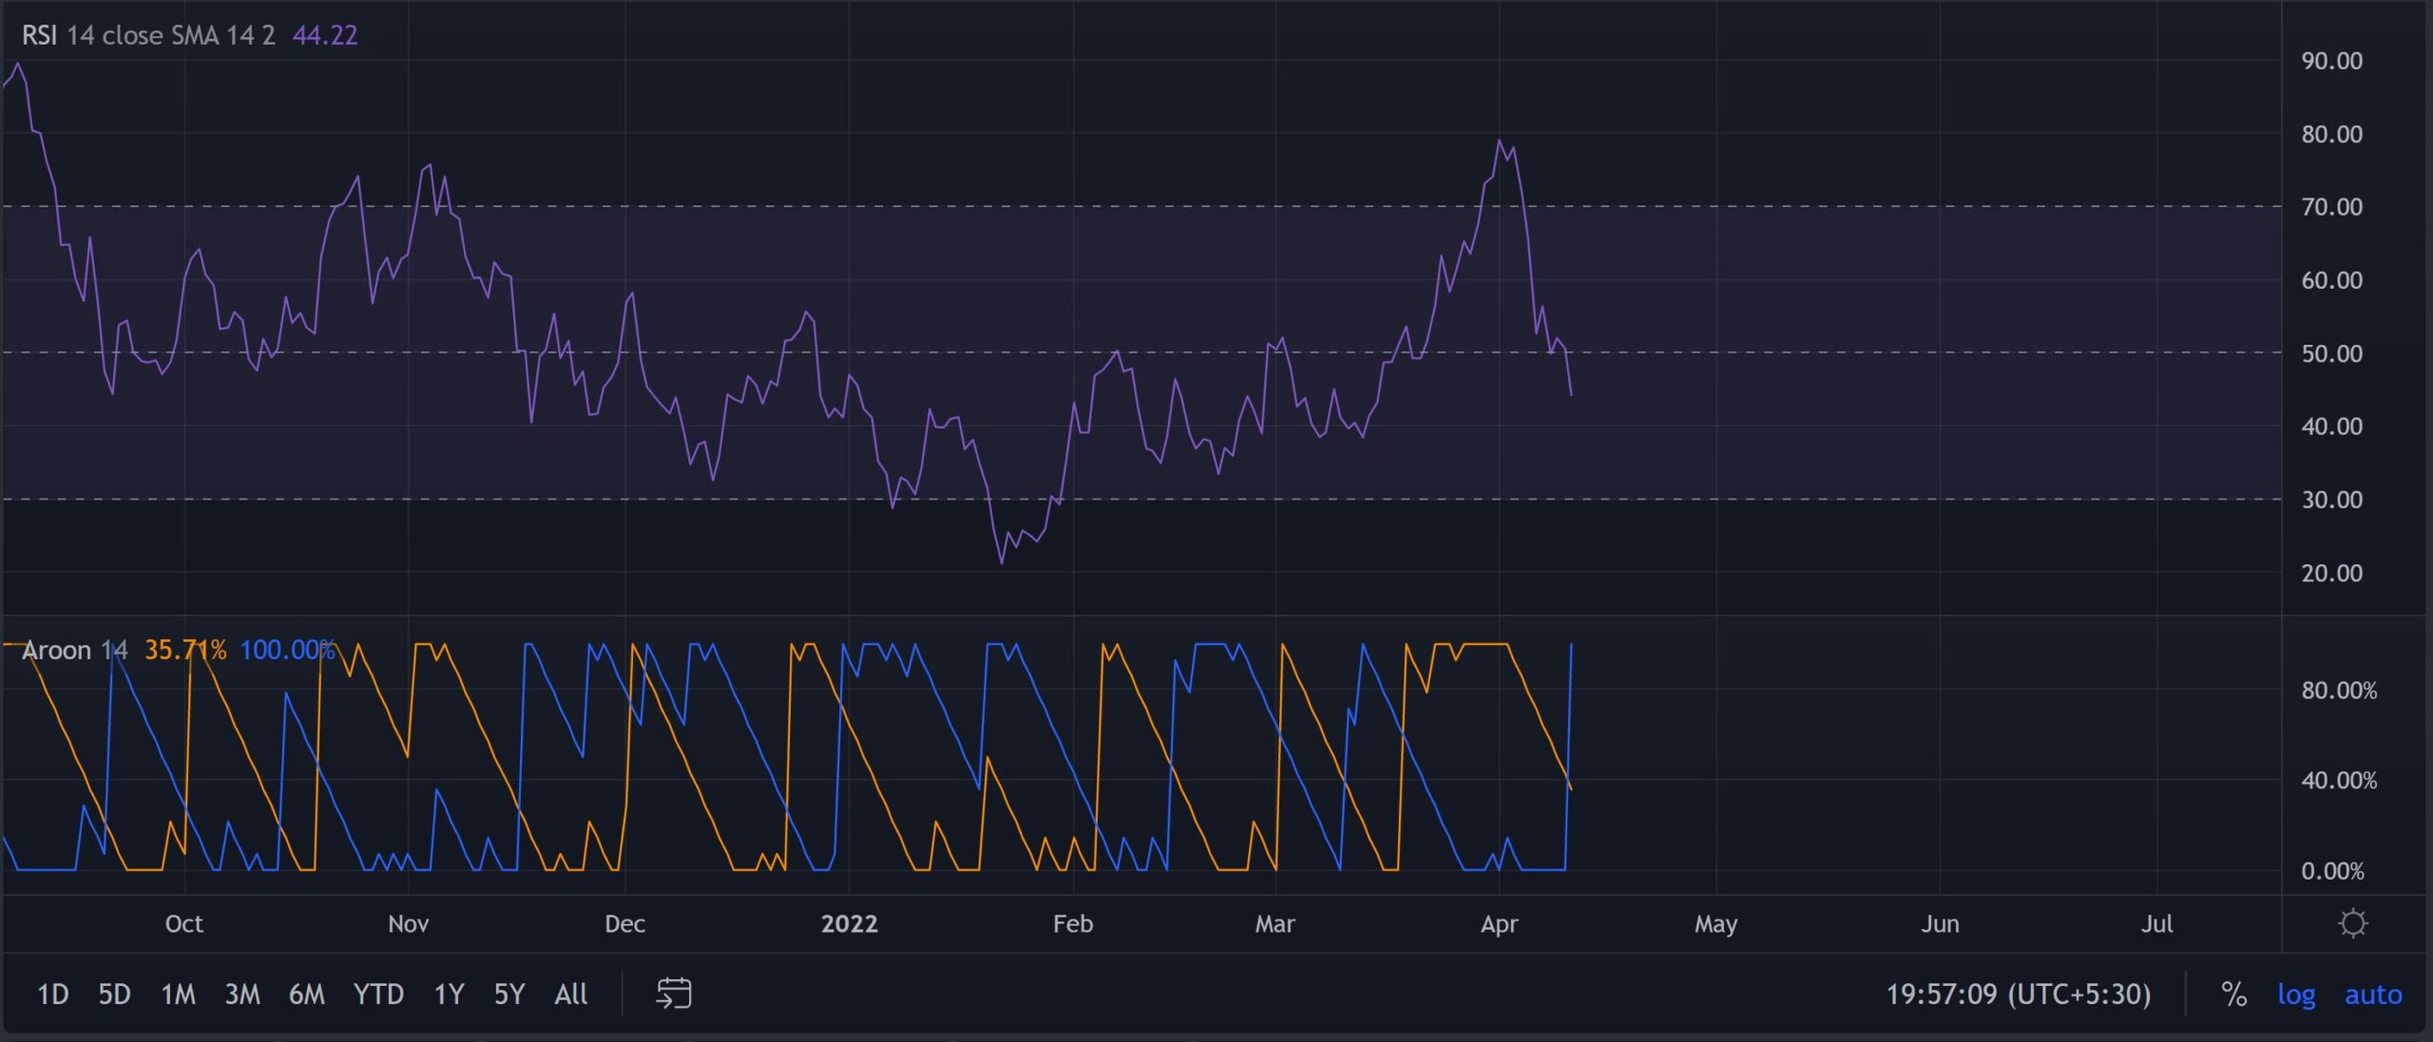Open timezone menu showing UTC+5:30 clock
The height and width of the screenshot is (1042, 2433).
2018,995
